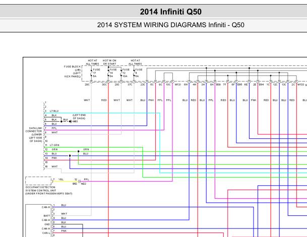Viewport: 307px width, 237px height.
Task: Click terminal label '12C'
Action: 275,85
